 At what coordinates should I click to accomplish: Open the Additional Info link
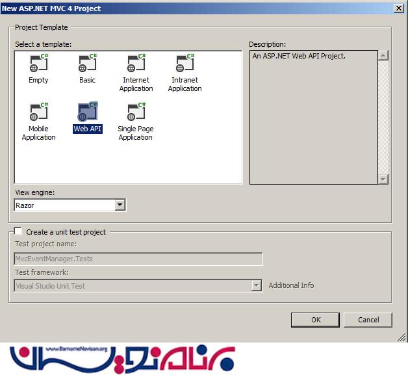(291, 285)
